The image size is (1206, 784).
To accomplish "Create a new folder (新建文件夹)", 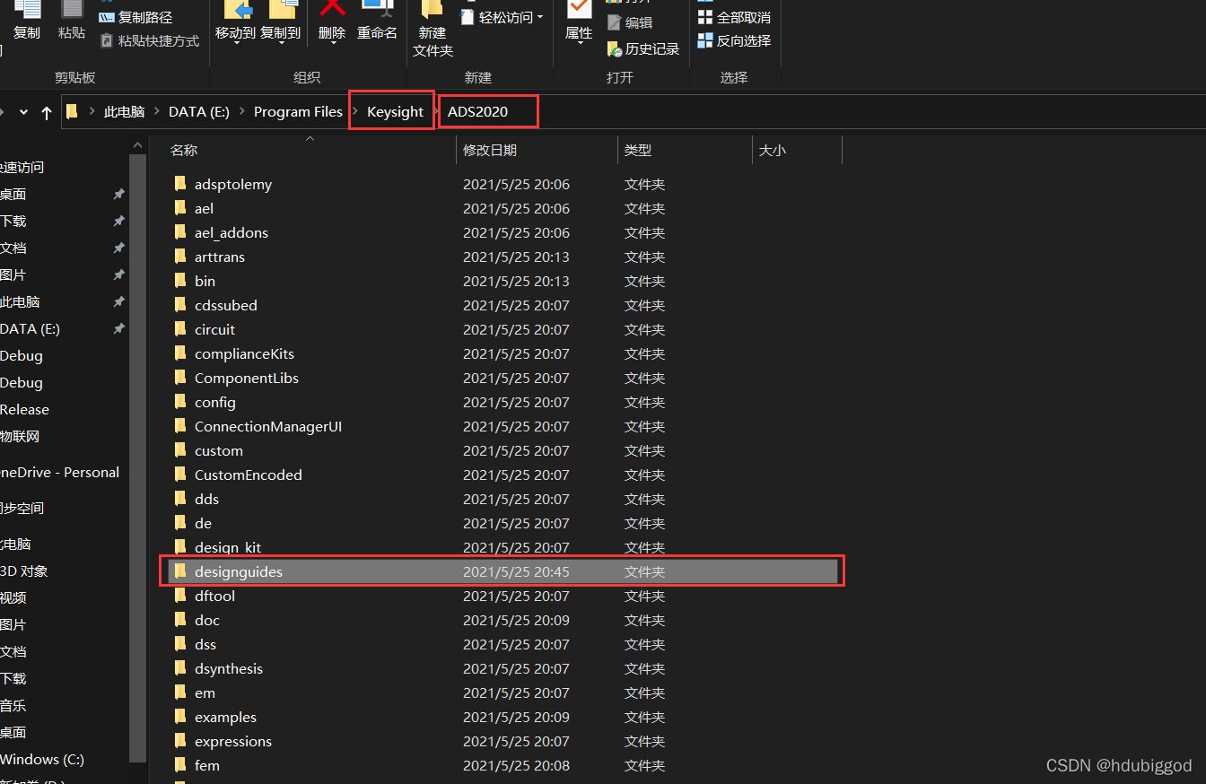I will point(433,29).
